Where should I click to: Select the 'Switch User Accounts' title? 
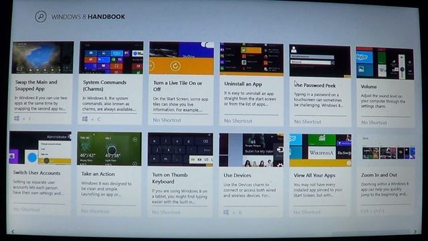click(37, 173)
